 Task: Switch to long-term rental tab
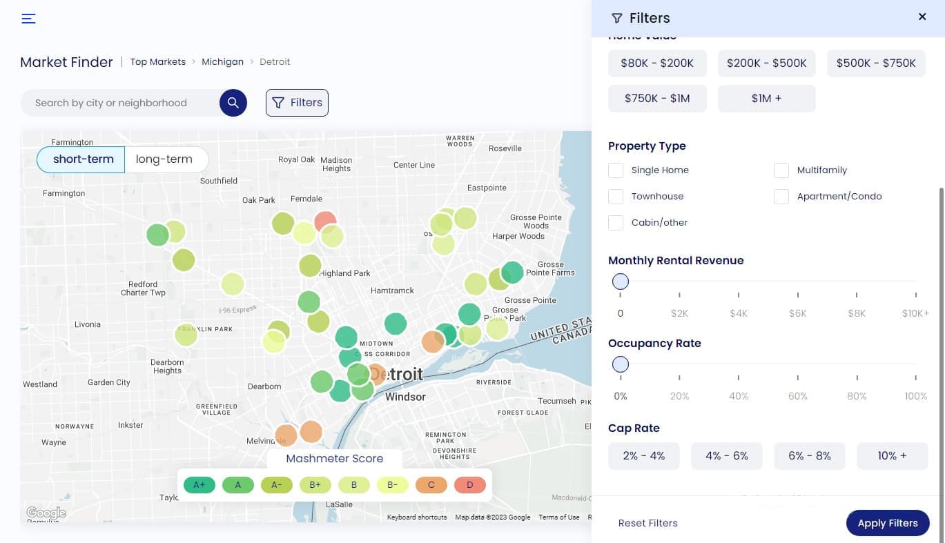click(x=164, y=159)
